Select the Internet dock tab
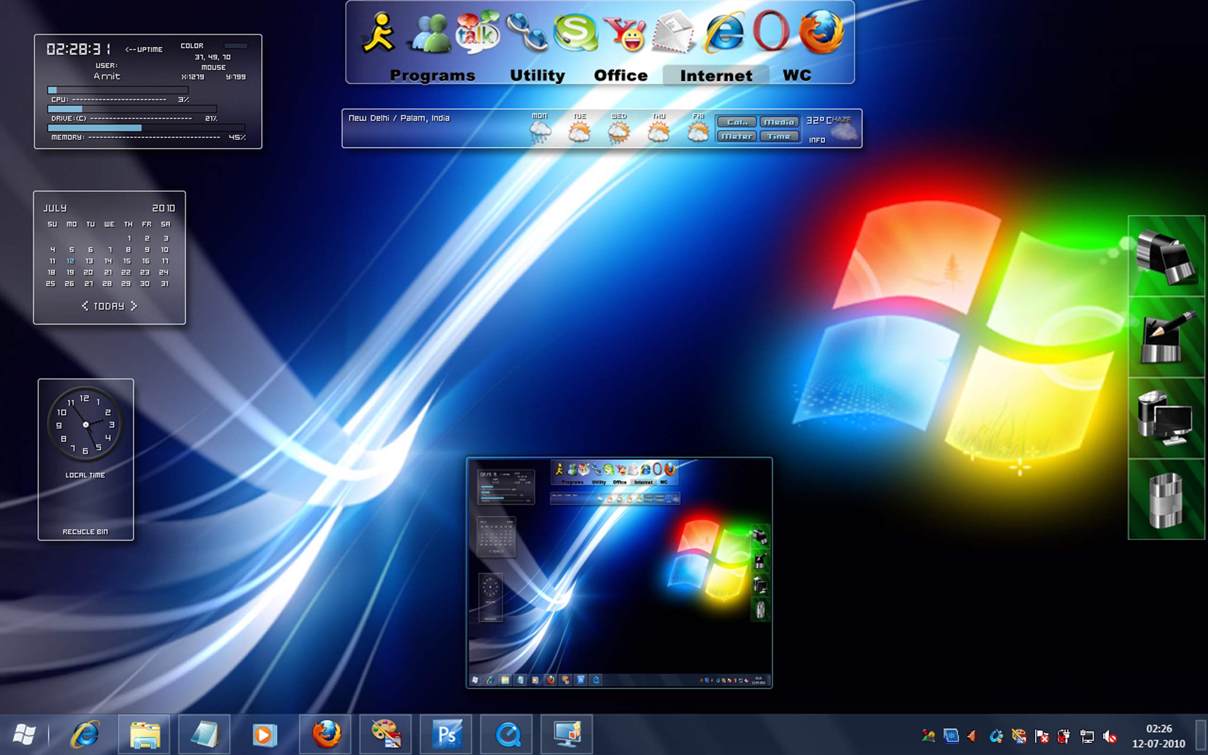This screenshot has width=1208, height=755. click(716, 75)
